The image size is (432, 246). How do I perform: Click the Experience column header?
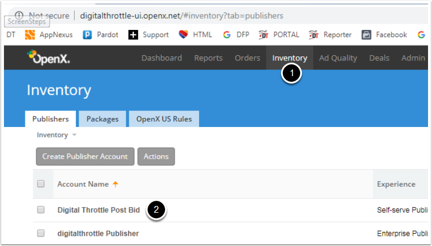click(x=396, y=184)
